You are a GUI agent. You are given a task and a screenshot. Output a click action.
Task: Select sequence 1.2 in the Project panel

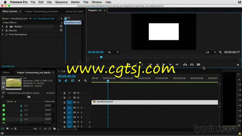pyautogui.click(x=26, y=110)
